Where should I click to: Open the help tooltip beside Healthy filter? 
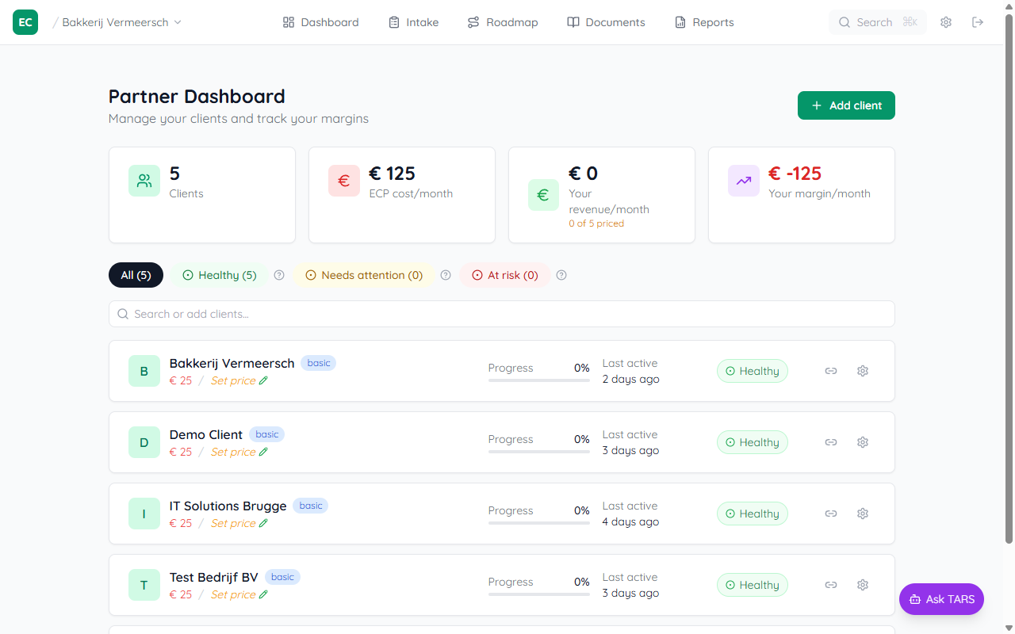pos(278,275)
